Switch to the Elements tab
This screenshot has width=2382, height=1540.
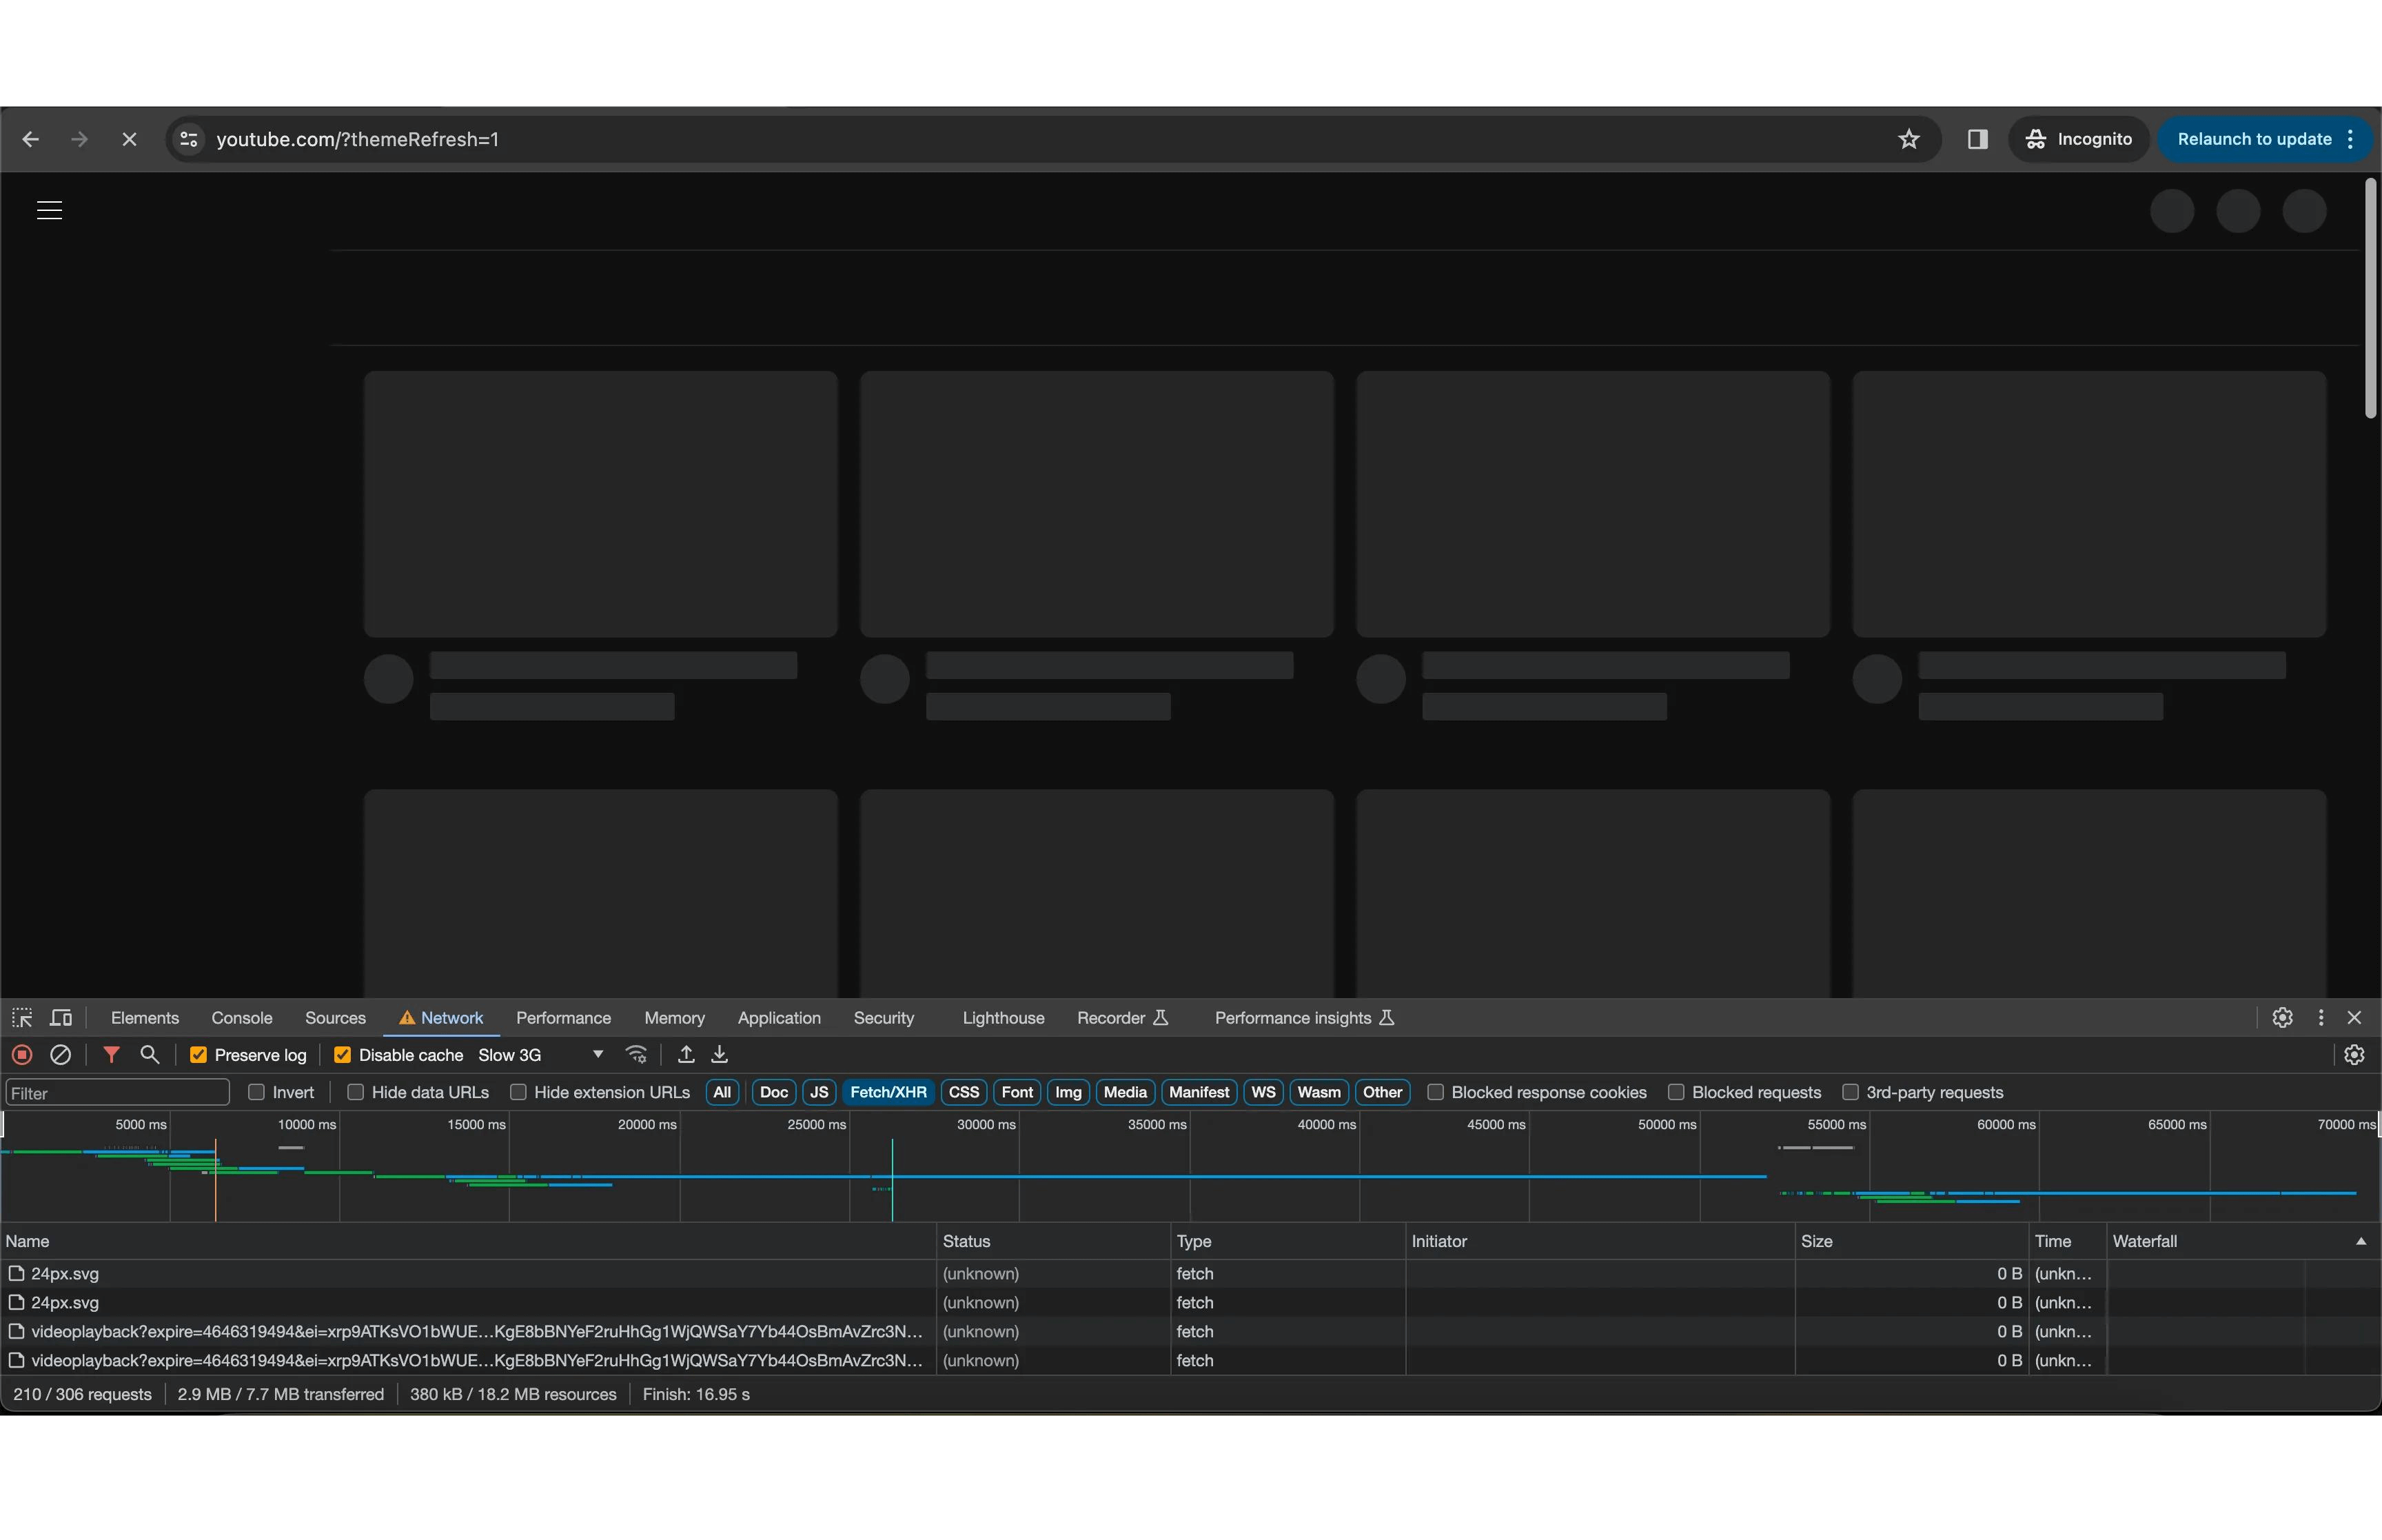click(x=145, y=1018)
